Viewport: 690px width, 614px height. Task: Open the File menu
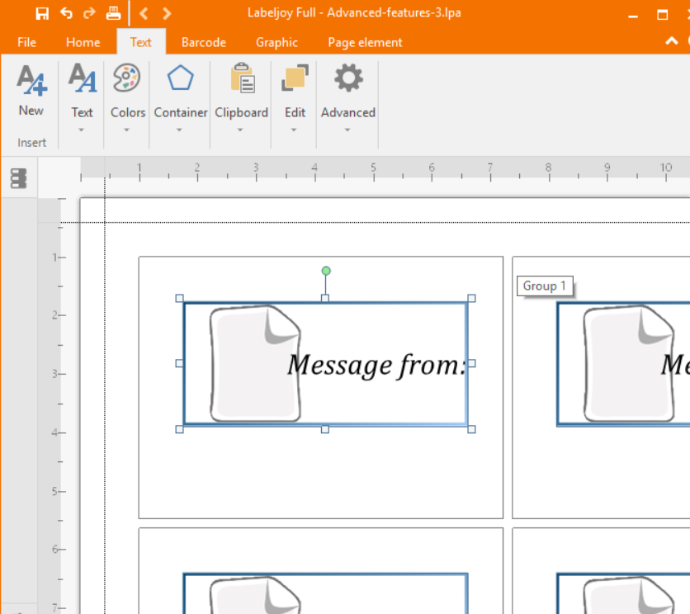point(27,42)
